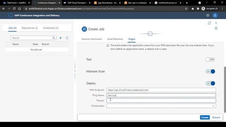The height and width of the screenshot is (127, 226).
Task: Open the Chrome three-dot menu
Action: click(x=222, y=8)
